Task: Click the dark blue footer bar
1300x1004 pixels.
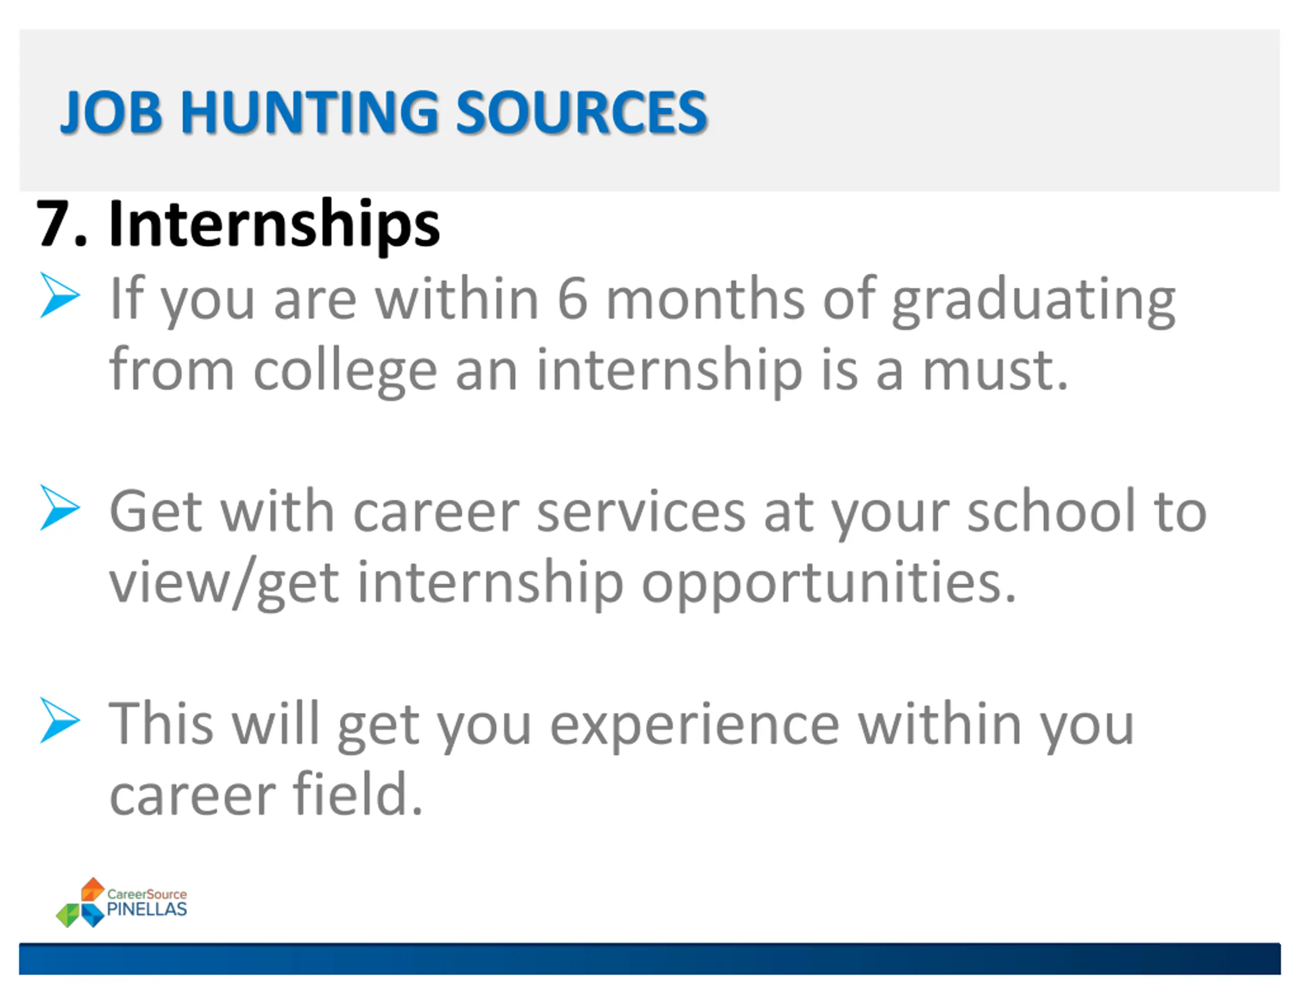Action: pyautogui.click(x=649, y=959)
